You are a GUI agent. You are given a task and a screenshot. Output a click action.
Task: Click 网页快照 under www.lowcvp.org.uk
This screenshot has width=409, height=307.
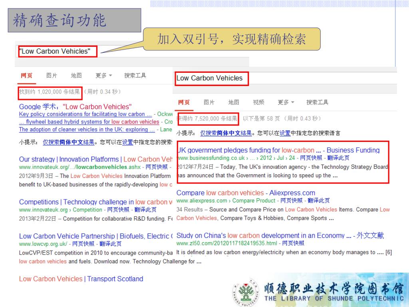tap(83, 244)
